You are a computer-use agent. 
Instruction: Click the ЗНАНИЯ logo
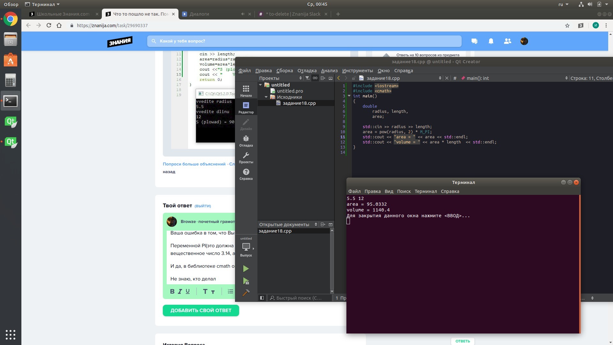click(x=120, y=41)
